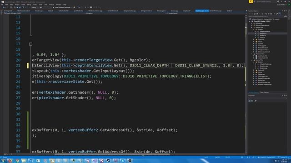This screenshot has width=291, height=163.
Task: Open the Graphics class scope dropdown
Action: [x=125, y=13]
